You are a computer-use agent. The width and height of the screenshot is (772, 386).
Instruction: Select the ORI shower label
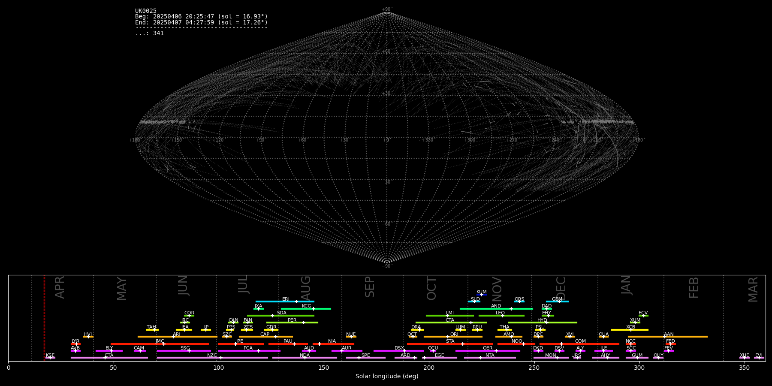454,335
